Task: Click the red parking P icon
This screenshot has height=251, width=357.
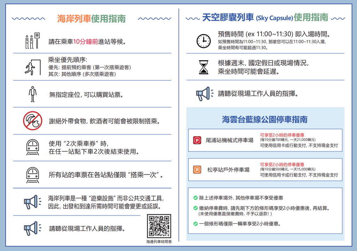Action: click(197, 140)
